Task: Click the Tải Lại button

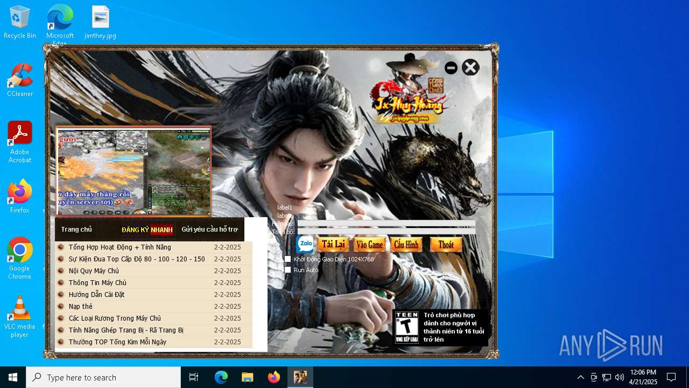Action: (333, 244)
